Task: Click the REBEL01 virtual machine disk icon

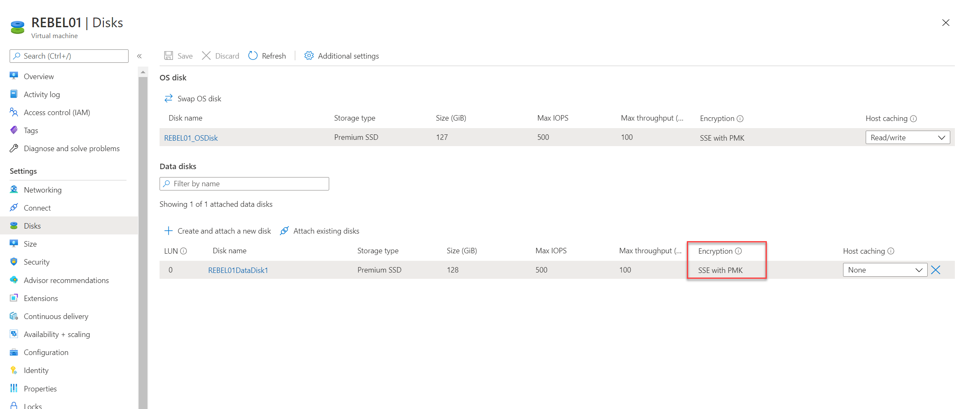Action: (18, 27)
